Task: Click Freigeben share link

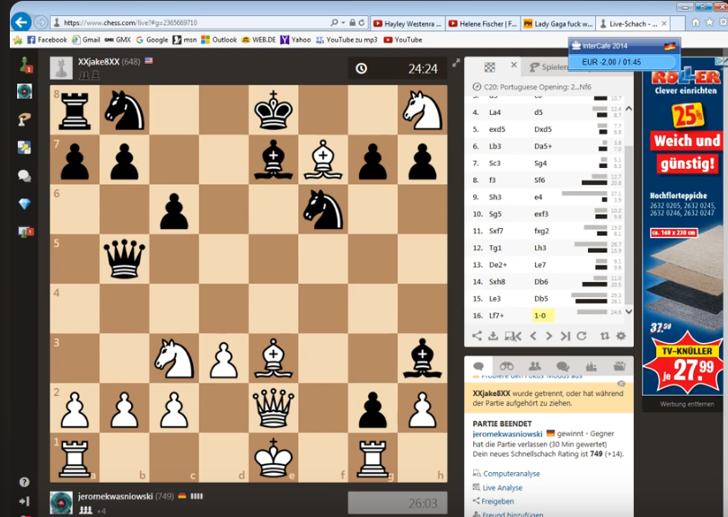Action: [x=497, y=501]
